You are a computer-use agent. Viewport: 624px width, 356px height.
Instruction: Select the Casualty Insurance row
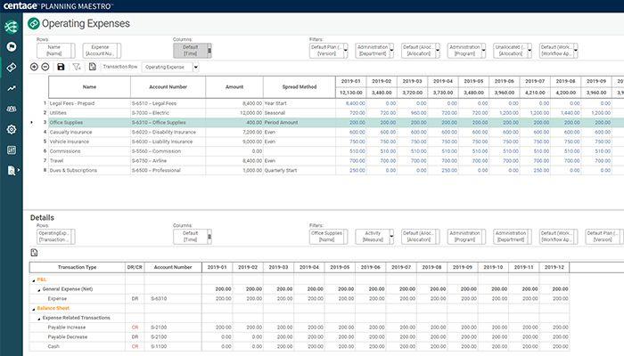[x=70, y=132]
